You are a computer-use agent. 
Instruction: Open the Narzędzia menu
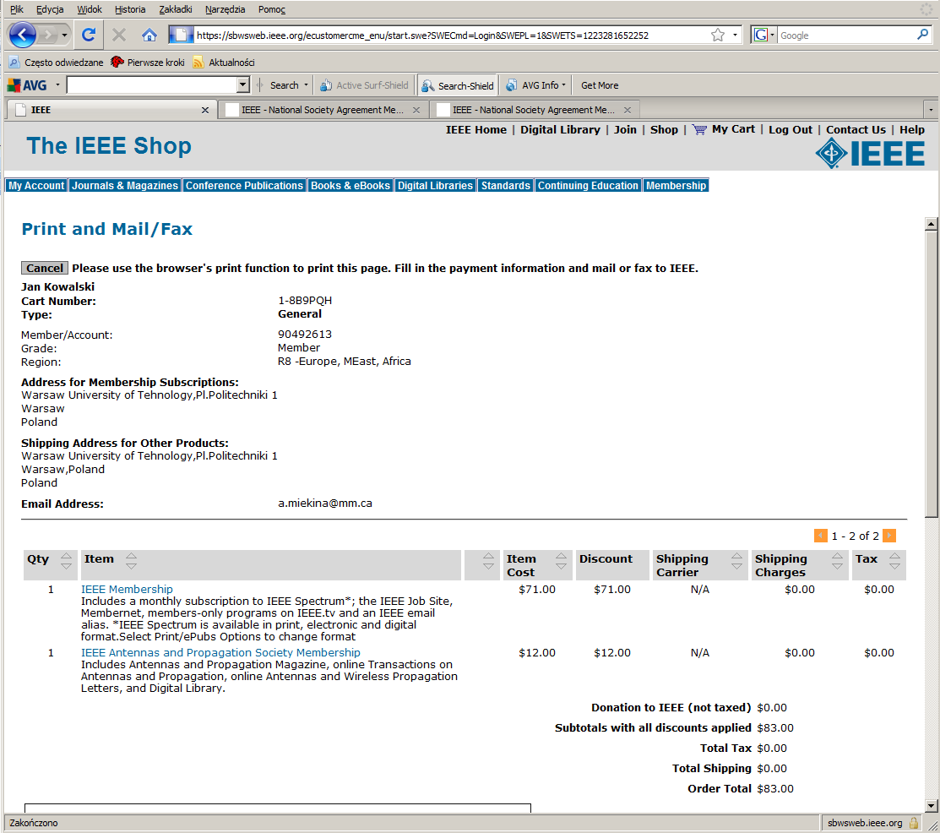pos(225,9)
